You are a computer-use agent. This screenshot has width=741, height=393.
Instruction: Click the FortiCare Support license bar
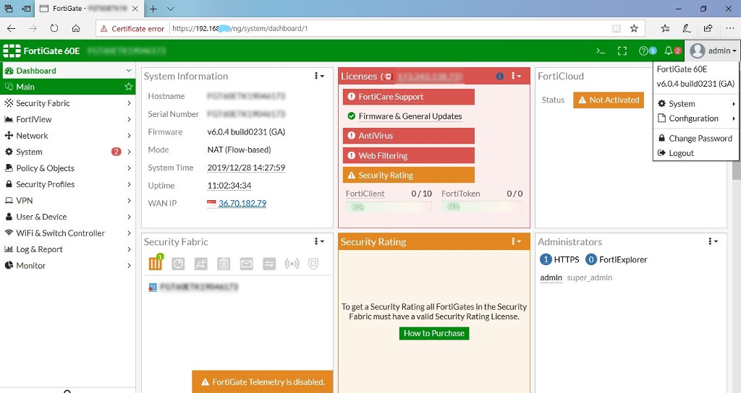click(409, 97)
